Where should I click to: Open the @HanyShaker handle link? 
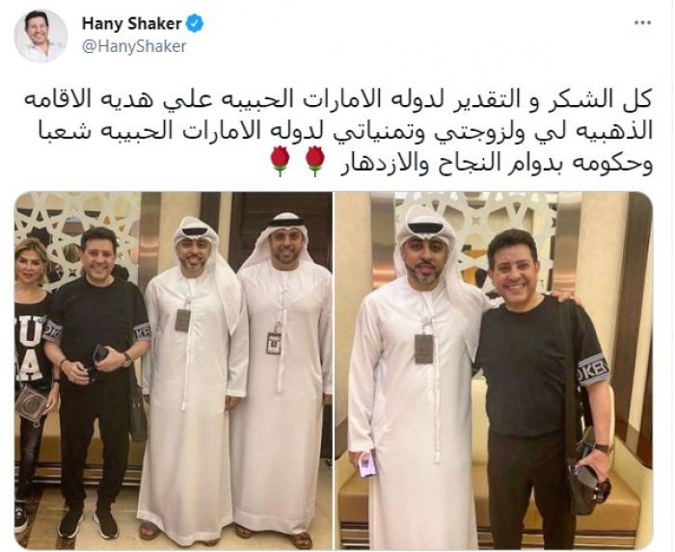134,46
